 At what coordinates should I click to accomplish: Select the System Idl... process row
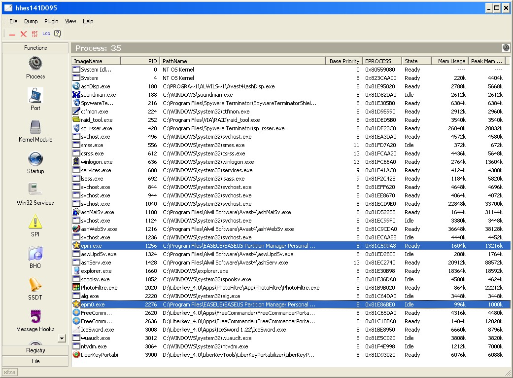click(x=291, y=70)
